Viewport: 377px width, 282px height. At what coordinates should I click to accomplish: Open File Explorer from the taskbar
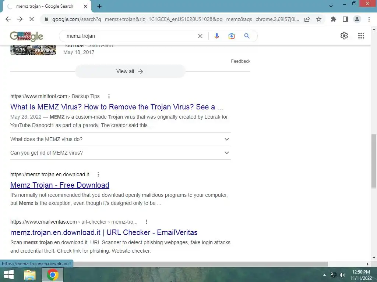coord(30,275)
